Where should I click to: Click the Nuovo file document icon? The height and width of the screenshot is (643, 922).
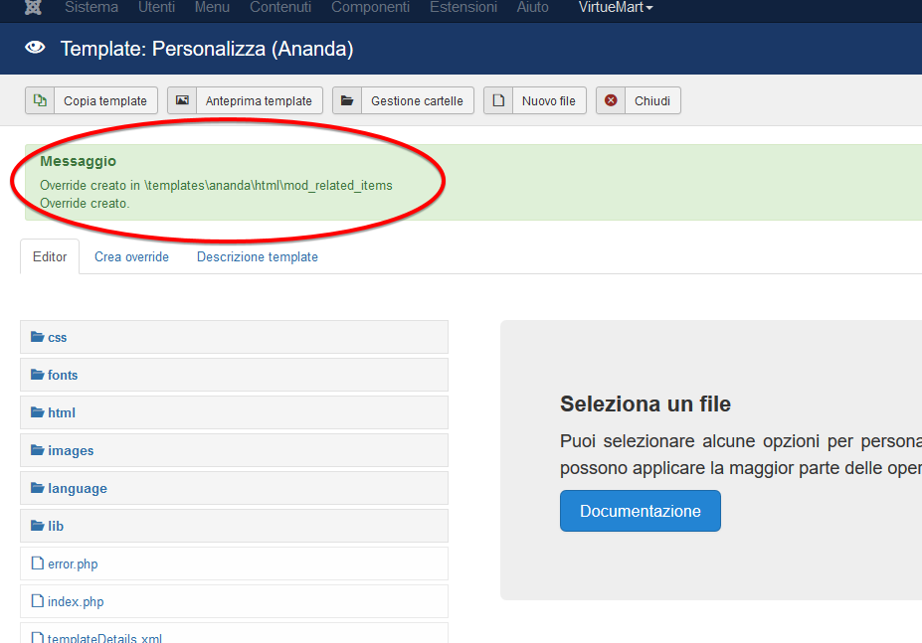(x=498, y=100)
